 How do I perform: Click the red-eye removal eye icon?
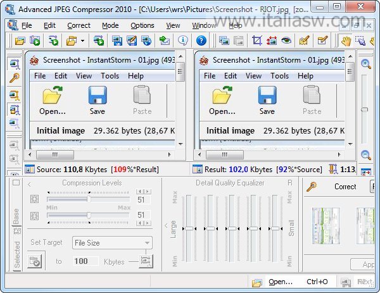286,41
